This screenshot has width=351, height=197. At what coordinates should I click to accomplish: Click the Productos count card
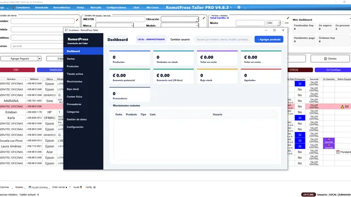point(130,58)
